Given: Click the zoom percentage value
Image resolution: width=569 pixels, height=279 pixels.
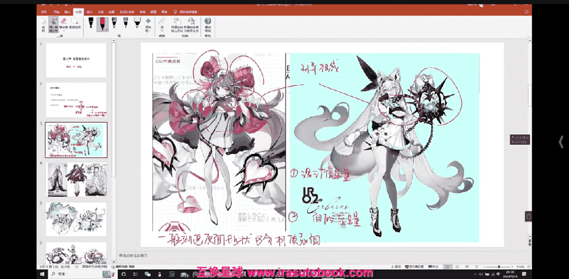Looking at the screenshot, I should pyautogui.click(x=520, y=267).
